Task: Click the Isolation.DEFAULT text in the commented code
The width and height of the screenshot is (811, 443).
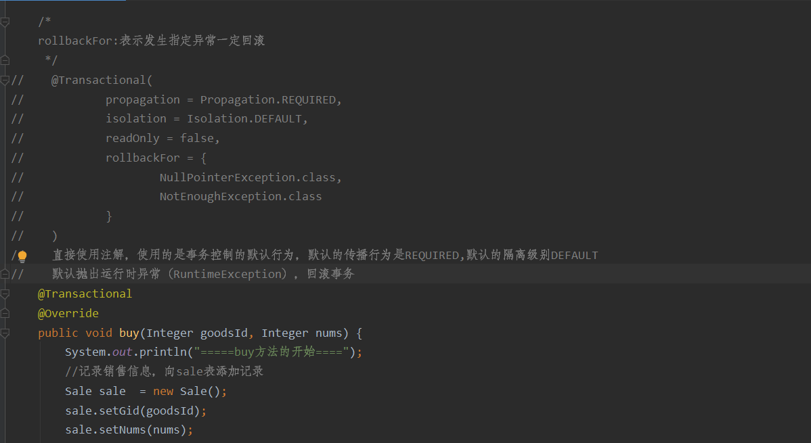Action: point(244,119)
